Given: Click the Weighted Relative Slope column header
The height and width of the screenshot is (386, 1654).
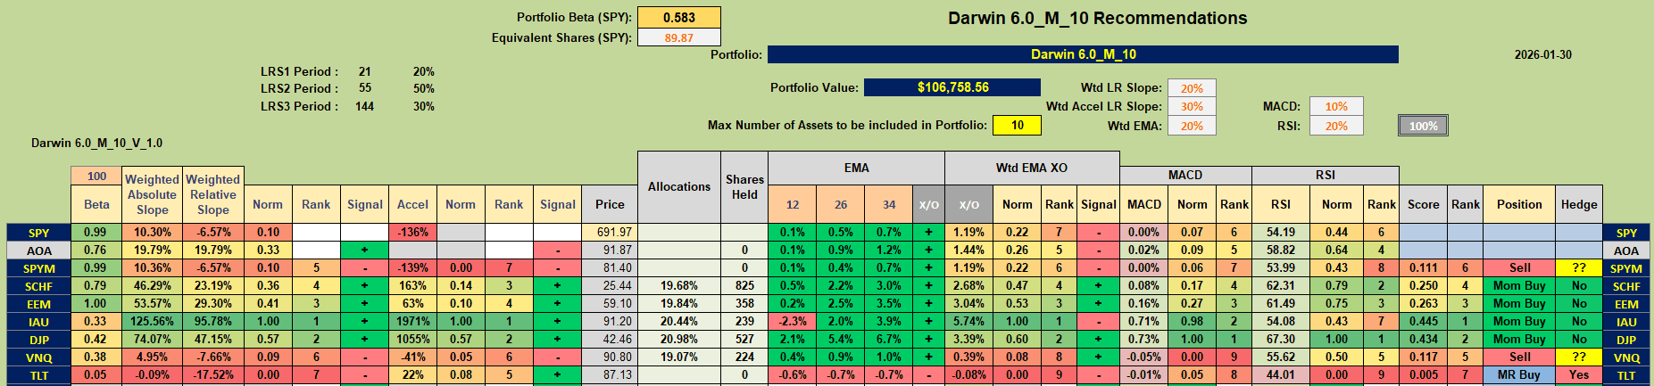Looking at the screenshot, I should click(212, 194).
